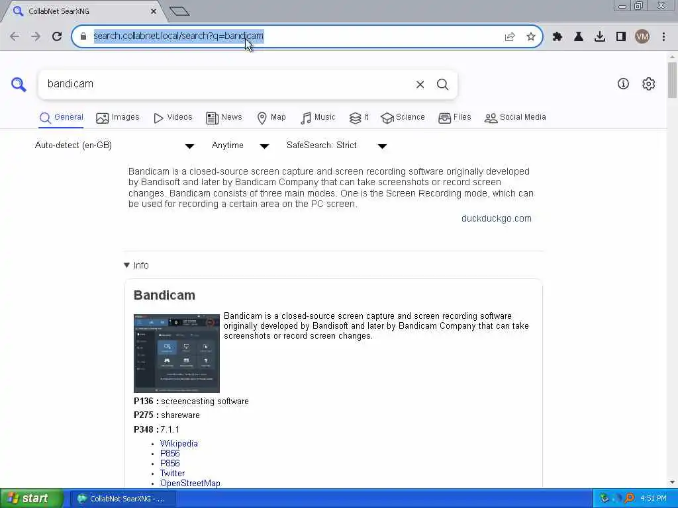Image resolution: width=678 pixels, height=508 pixels.
Task: Click the scrollbar down arrow
Action: (x=672, y=482)
